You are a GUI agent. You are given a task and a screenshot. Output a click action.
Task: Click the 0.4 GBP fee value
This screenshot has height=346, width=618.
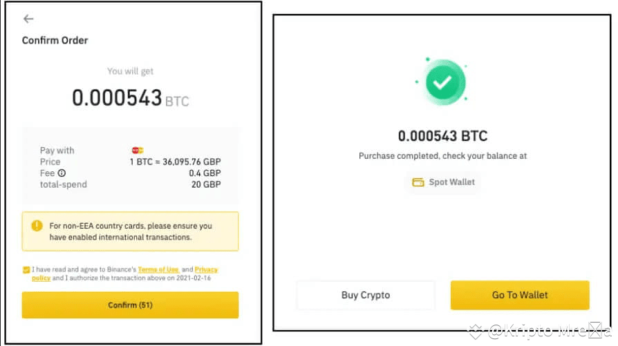[x=205, y=173]
